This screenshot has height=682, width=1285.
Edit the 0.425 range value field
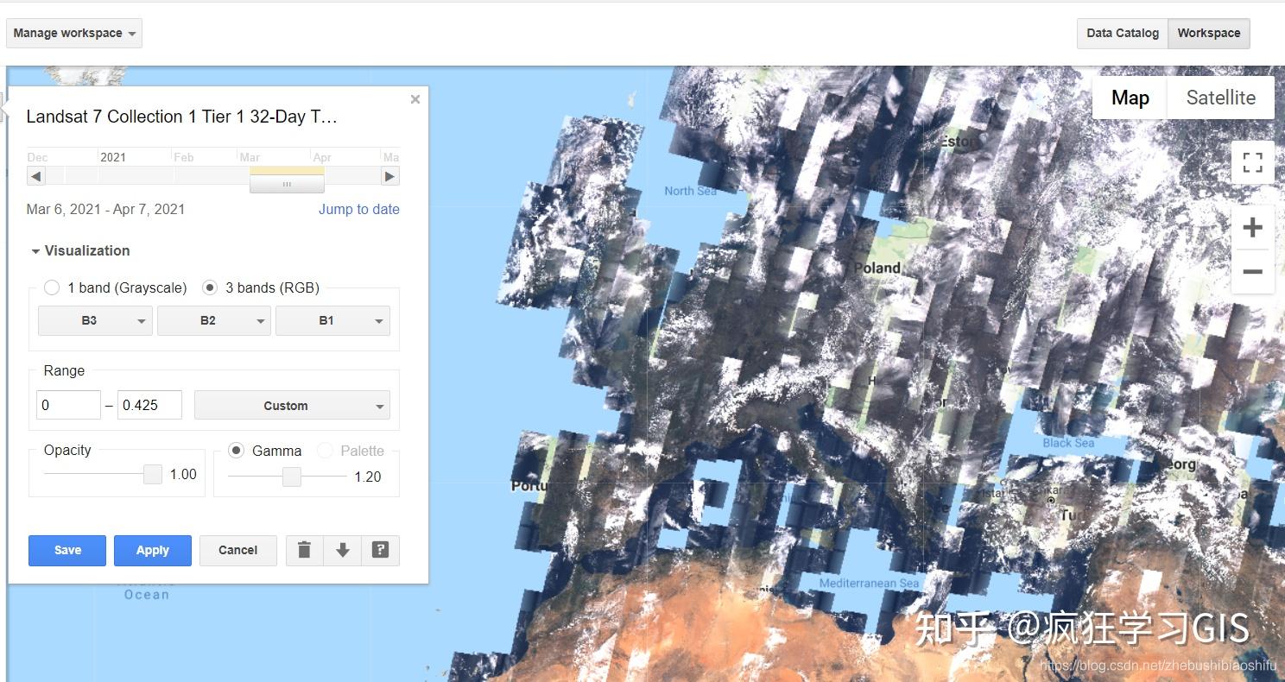click(x=149, y=404)
